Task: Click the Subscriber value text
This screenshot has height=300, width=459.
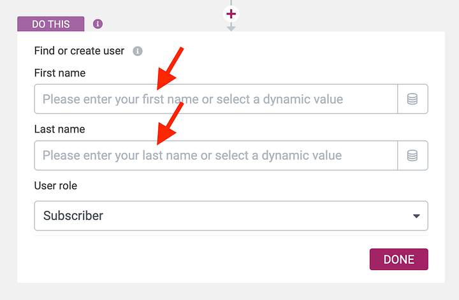Action: [x=73, y=216]
